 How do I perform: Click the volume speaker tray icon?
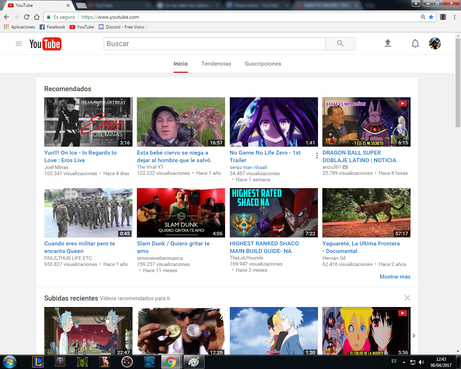[x=421, y=362]
